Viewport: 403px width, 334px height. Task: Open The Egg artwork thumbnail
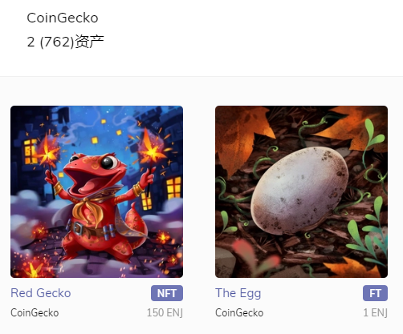(301, 191)
